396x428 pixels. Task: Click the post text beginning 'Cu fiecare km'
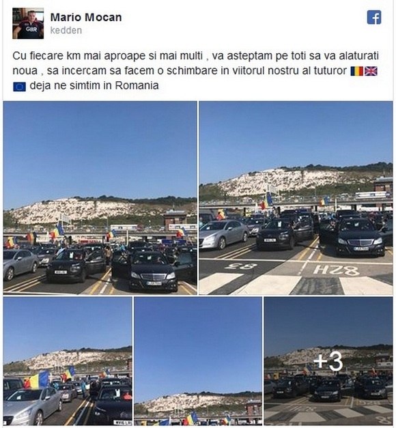(195, 71)
